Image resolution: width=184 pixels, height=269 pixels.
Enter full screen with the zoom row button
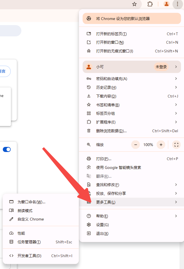tap(176, 145)
